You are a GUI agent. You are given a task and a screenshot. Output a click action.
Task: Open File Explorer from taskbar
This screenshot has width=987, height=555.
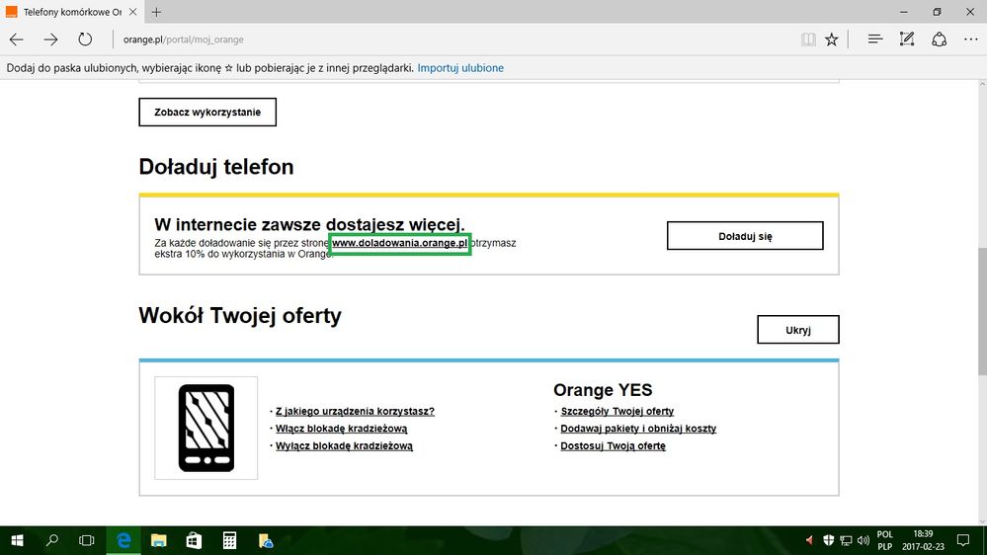click(159, 540)
